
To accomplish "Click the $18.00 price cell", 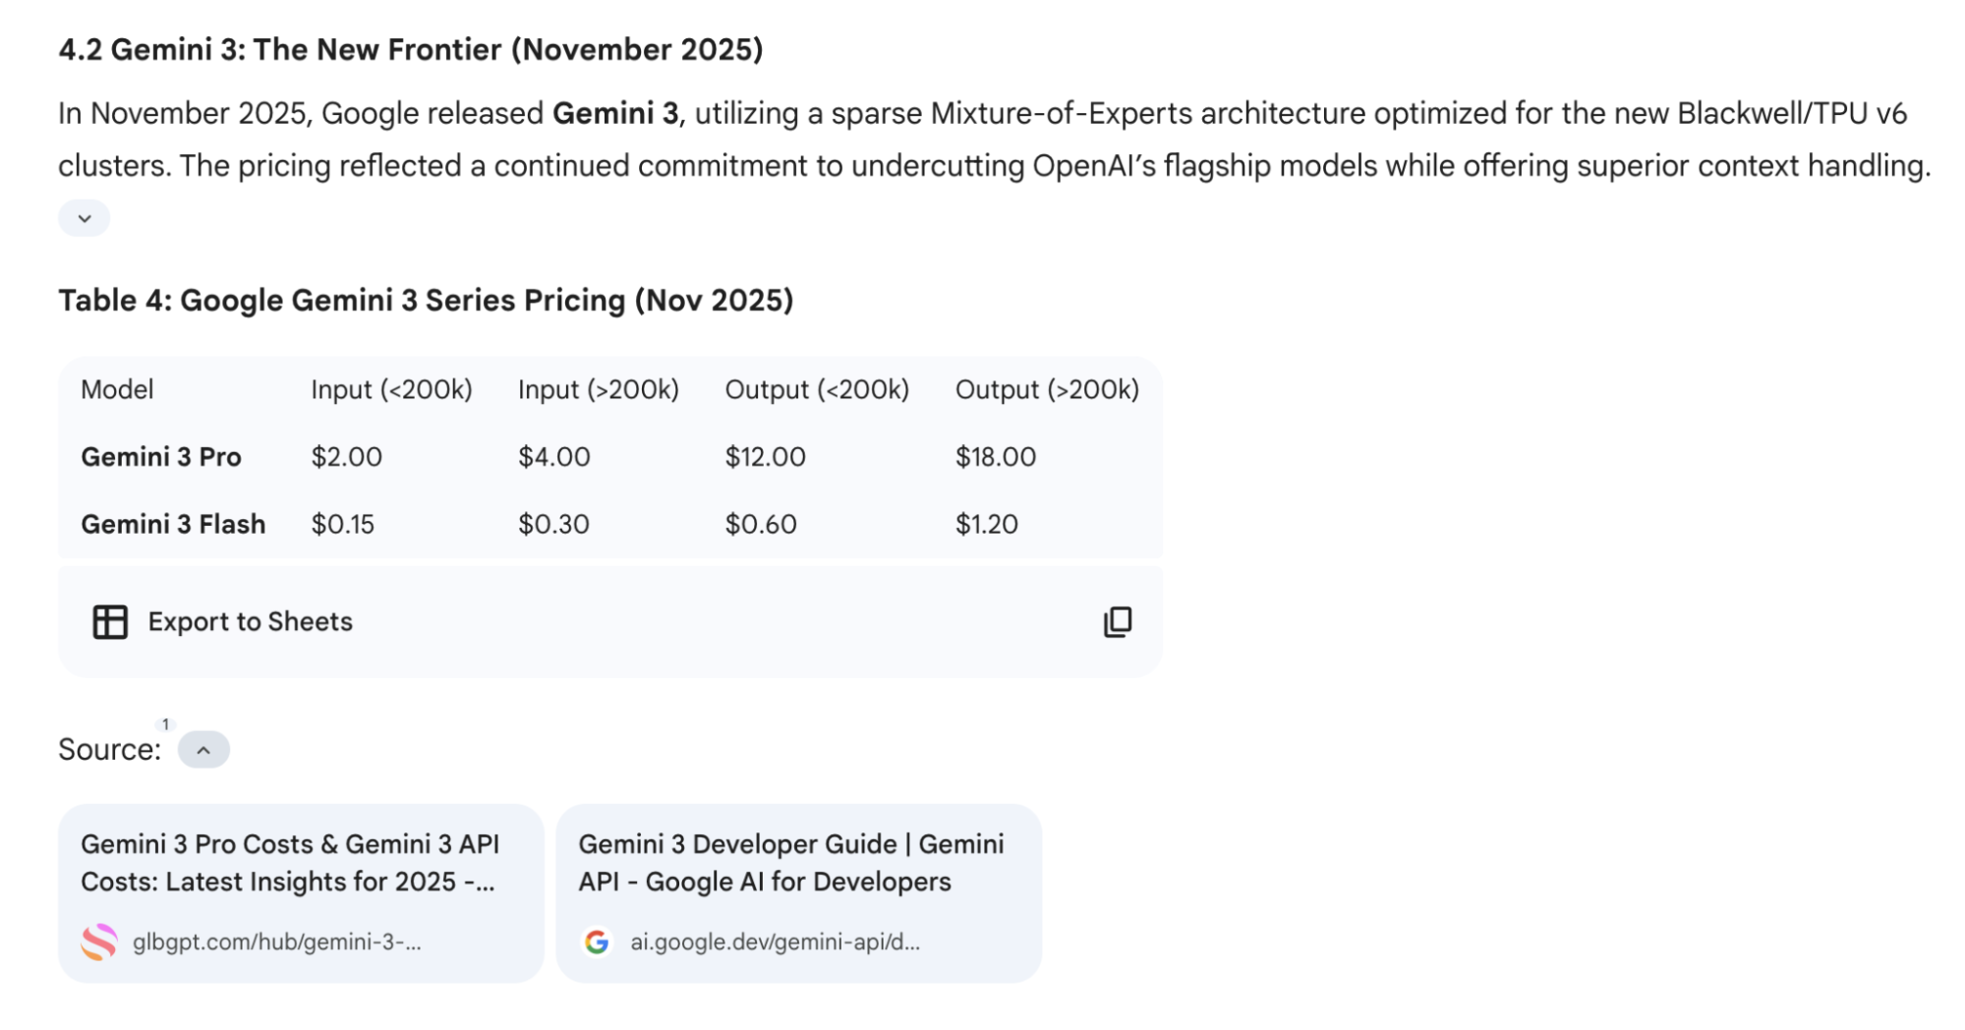I will click(996, 457).
